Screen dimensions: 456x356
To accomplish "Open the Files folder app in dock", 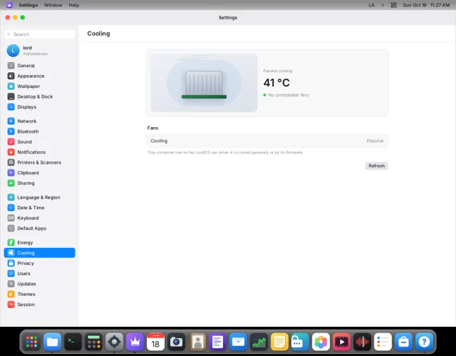I will 53,341.
